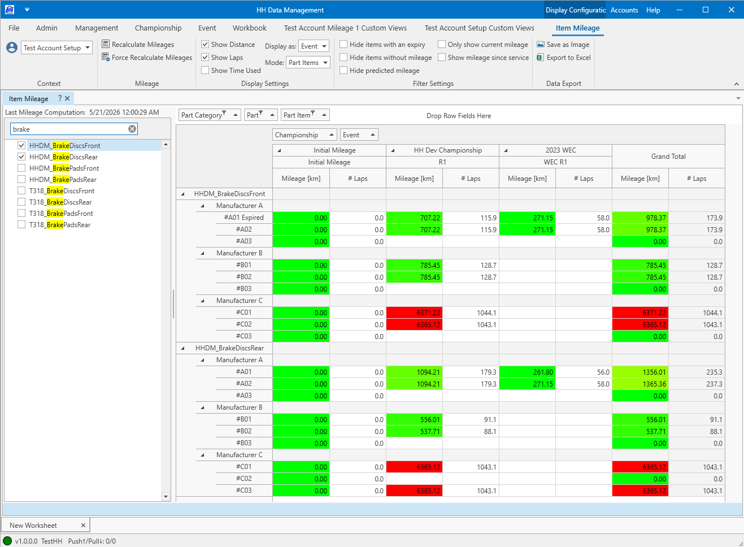Click the red 6371.22 mileage cell for #C01
The image size is (744, 547).
click(414, 312)
